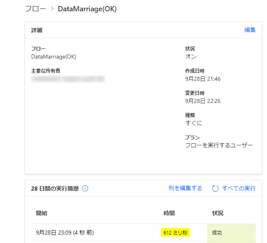The height and width of the screenshot is (243, 267).
Task: Click the 主要な所有者 label
Action: tap(46, 71)
